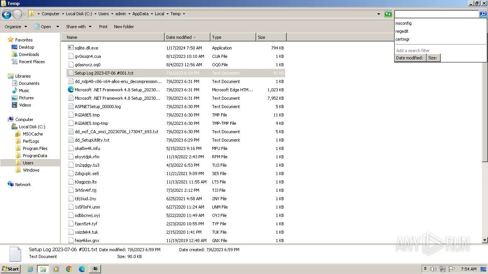
Task: Select the file dd_SetupUtility.txt
Action: tap(92, 140)
